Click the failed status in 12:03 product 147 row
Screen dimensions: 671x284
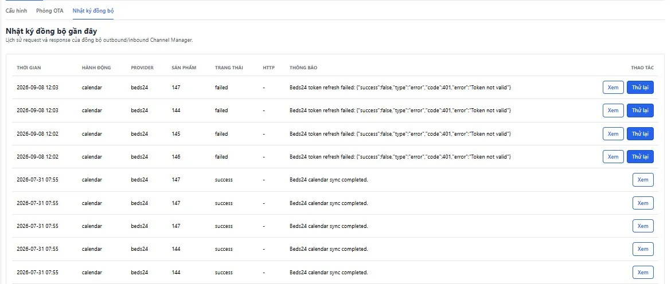(221, 87)
